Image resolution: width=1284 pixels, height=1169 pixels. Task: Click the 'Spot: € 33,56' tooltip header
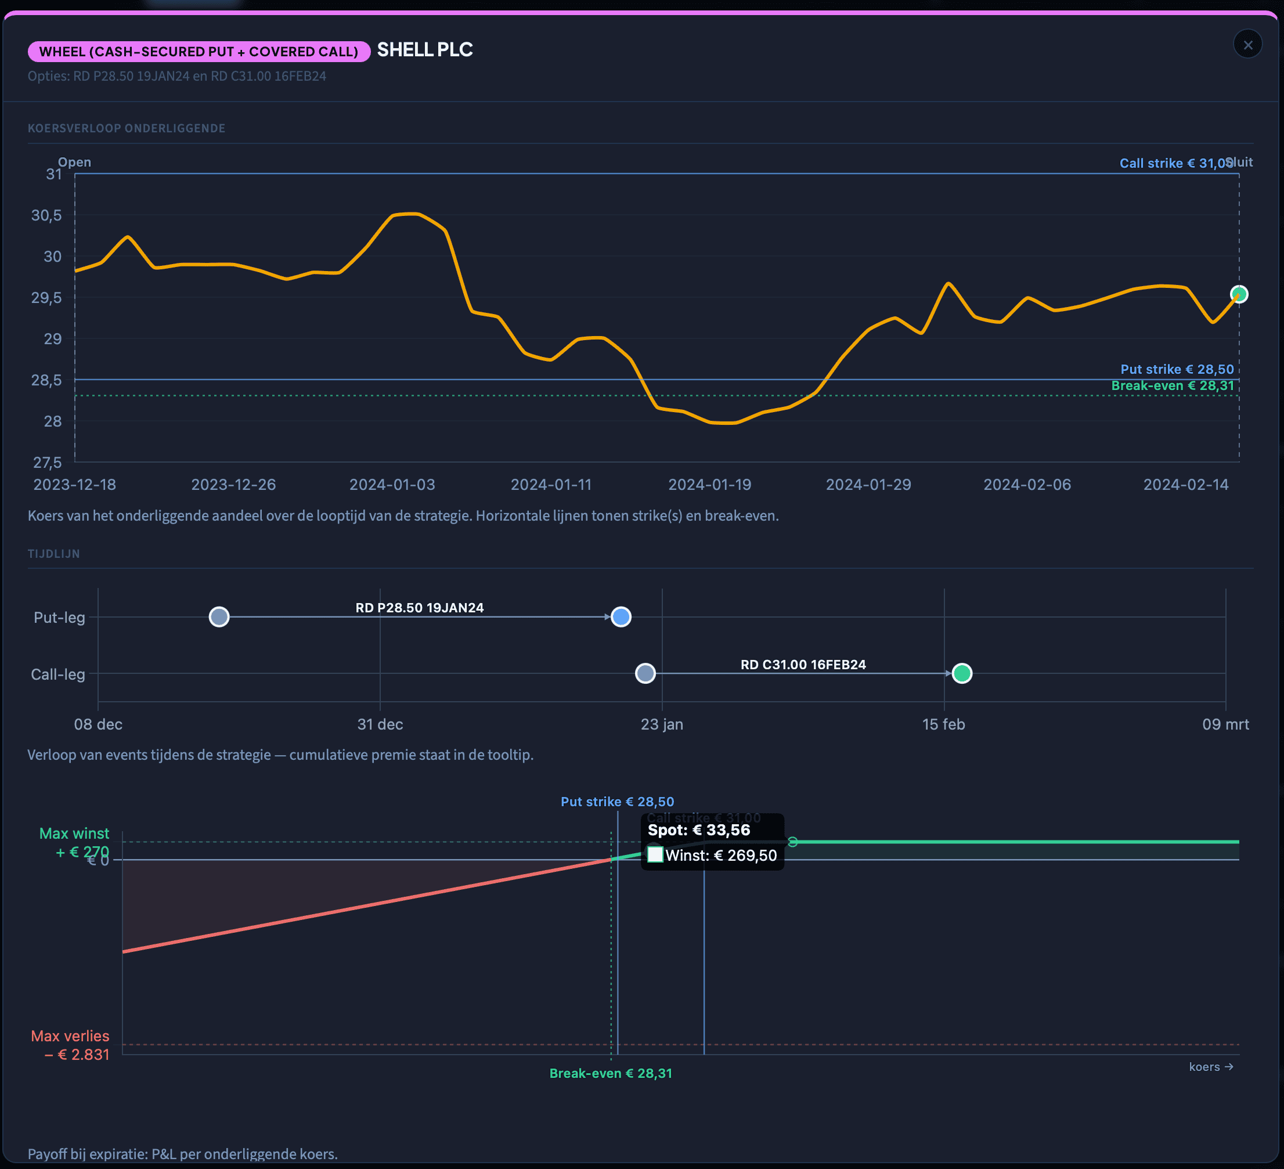click(699, 829)
